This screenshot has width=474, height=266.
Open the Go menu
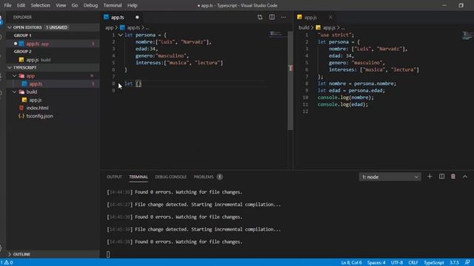[x=75, y=5]
